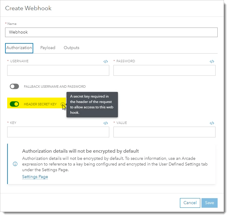Image resolution: width=229 pixels, height=217 pixels.
Task: Follow the Settings Page link
Action: pos(35,177)
